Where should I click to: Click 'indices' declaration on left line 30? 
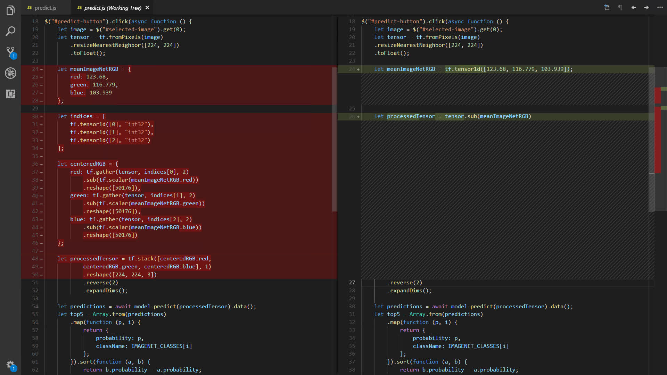[x=81, y=116]
